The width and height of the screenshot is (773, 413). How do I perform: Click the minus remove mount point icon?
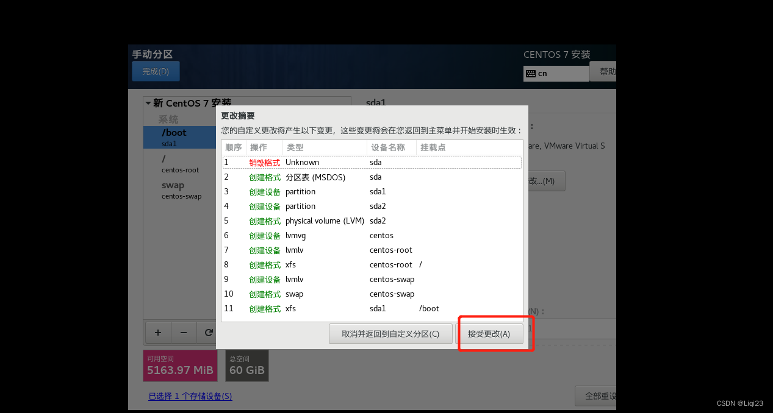pos(184,333)
